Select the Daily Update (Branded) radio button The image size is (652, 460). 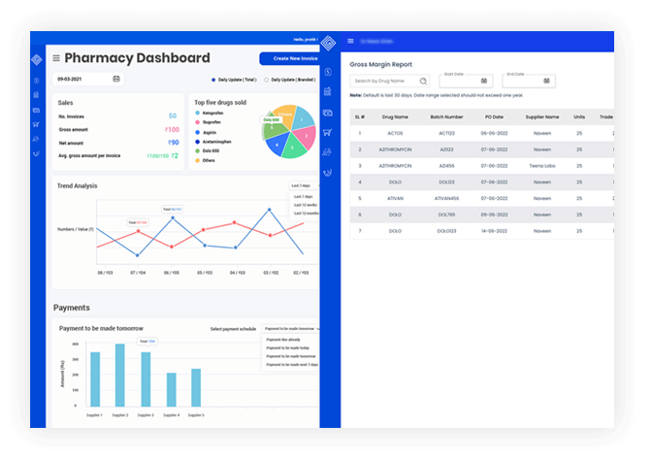(268, 80)
